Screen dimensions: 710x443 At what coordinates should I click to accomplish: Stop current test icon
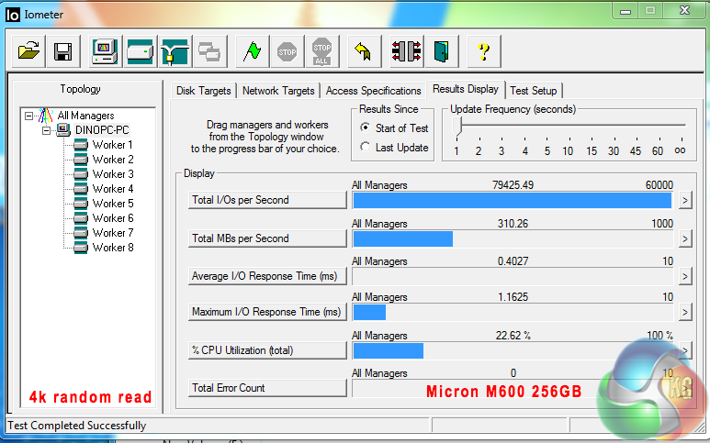click(x=287, y=51)
